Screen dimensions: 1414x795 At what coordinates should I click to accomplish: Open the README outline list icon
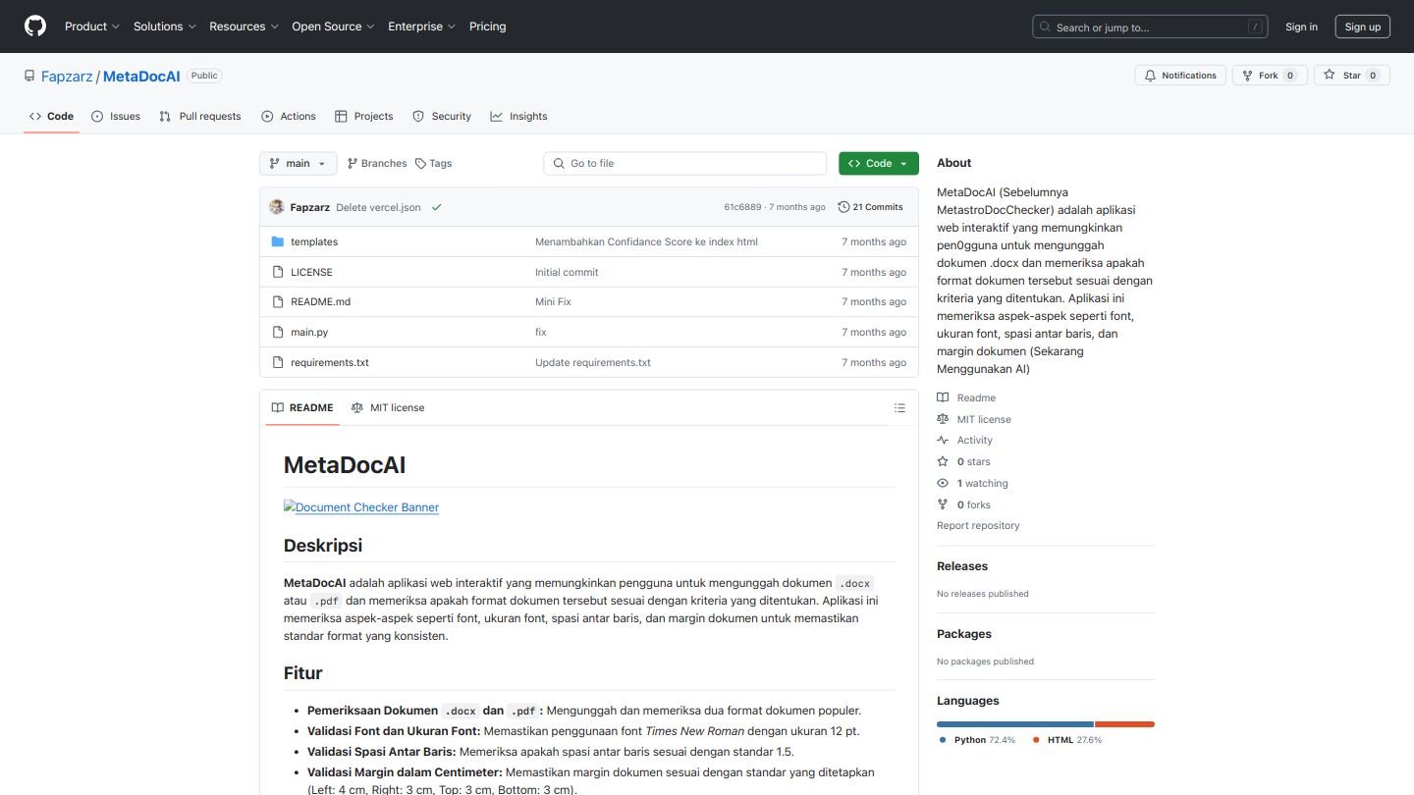899,407
